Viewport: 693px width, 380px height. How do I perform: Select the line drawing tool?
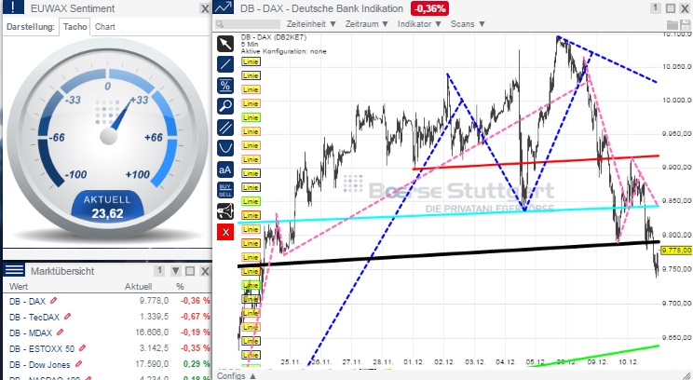[225, 64]
